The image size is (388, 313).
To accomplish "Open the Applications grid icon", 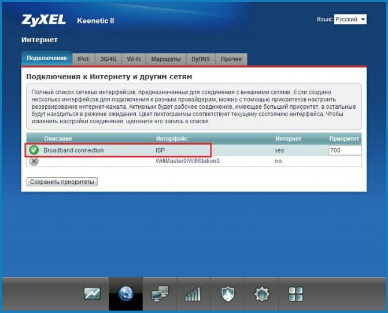I will 295,294.
